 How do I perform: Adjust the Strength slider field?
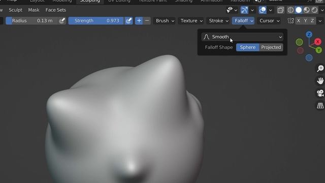[x=96, y=21]
